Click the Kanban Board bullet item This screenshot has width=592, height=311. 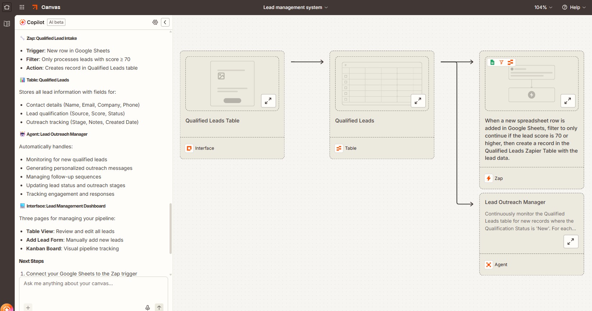coord(73,249)
